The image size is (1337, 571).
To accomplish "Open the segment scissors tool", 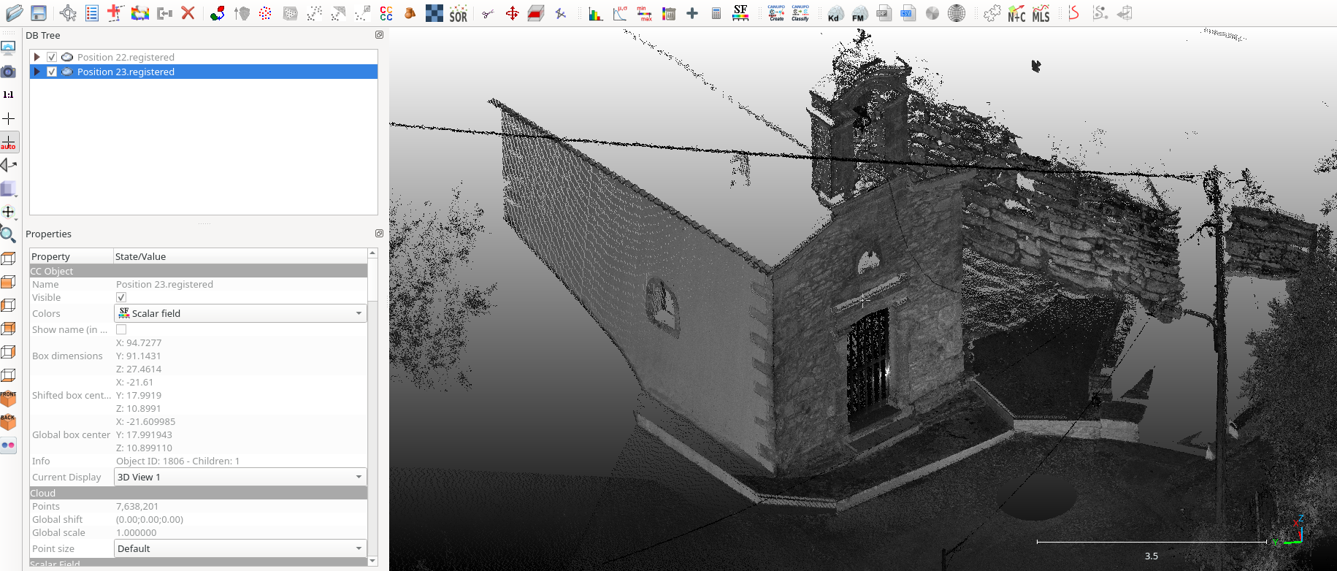I will click(488, 13).
